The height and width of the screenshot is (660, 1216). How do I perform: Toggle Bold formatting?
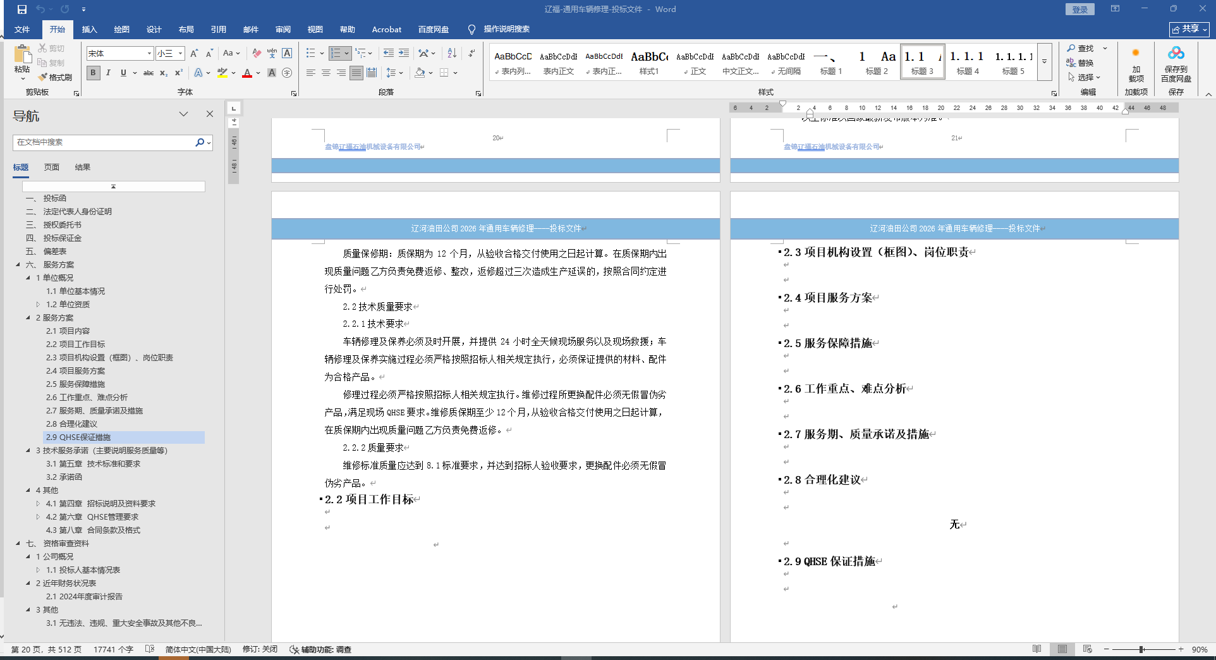click(93, 73)
